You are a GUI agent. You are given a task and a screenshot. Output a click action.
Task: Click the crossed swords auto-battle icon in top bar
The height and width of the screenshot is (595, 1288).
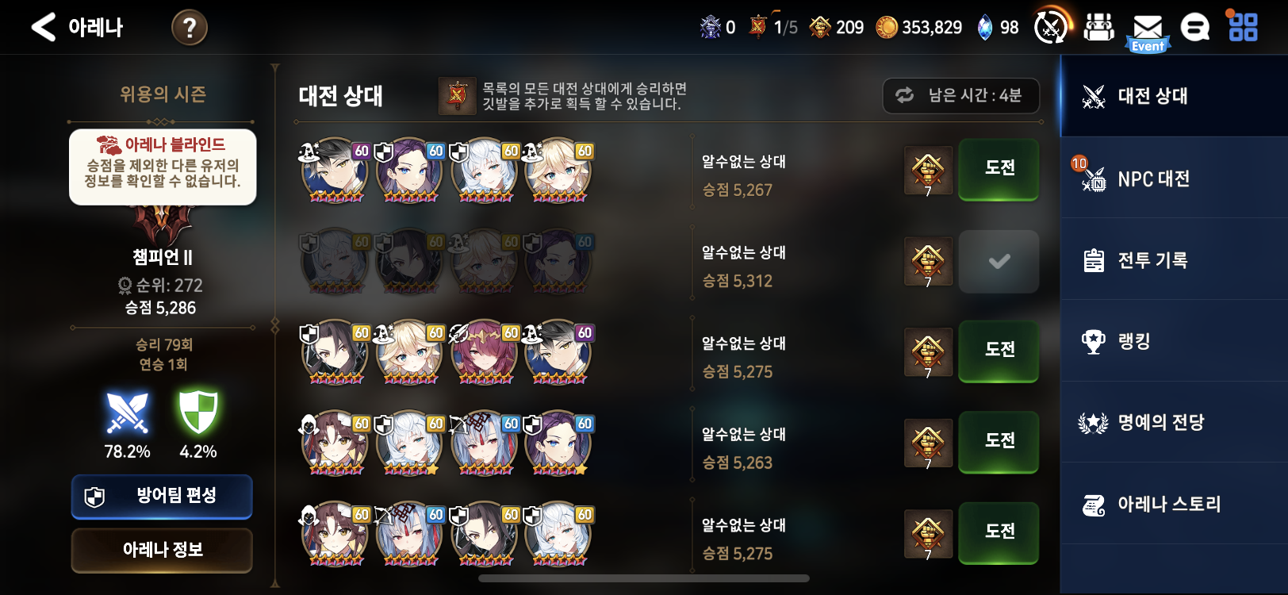click(x=1051, y=27)
